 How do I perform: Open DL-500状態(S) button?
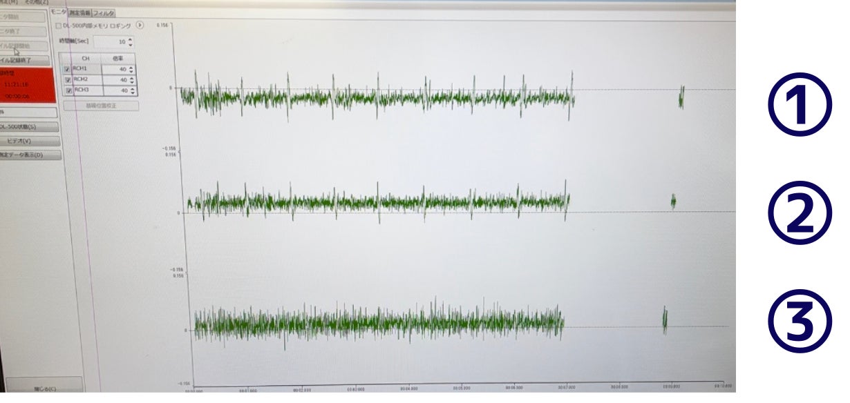tap(28, 127)
